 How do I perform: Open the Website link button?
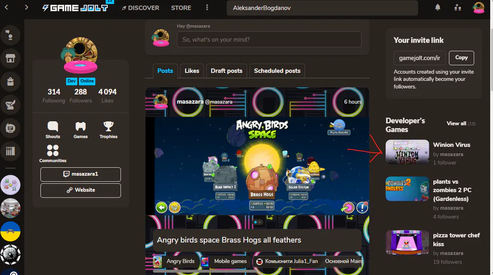pyautogui.click(x=81, y=190)
